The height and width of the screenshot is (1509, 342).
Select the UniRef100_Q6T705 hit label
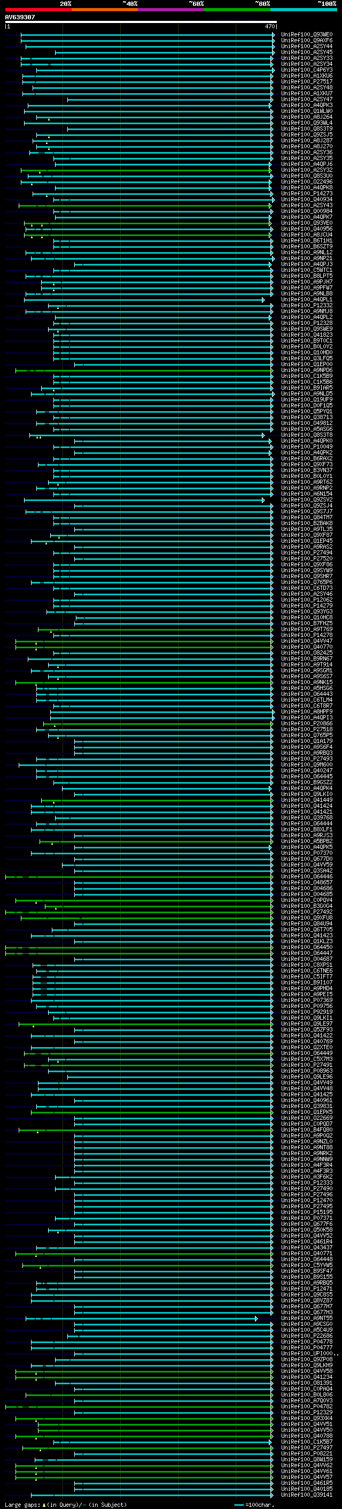(307, 930)
